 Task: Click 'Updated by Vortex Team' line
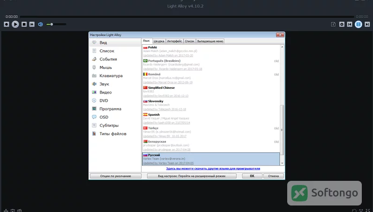click(x=168, y=163)
